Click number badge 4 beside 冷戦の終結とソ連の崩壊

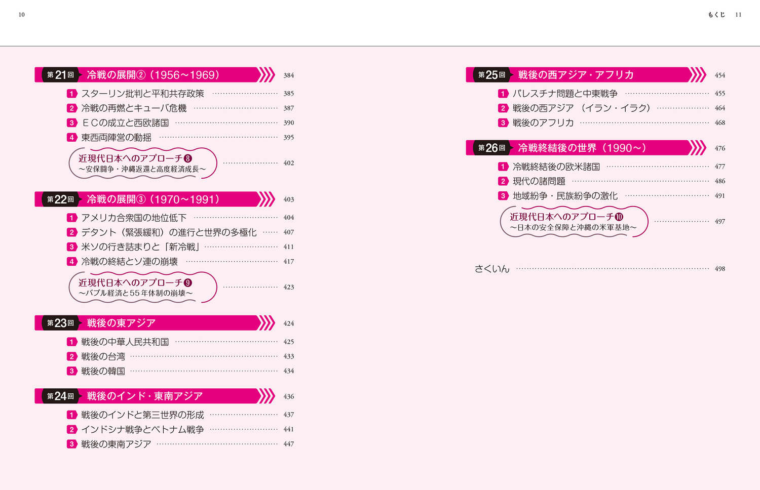72,262
